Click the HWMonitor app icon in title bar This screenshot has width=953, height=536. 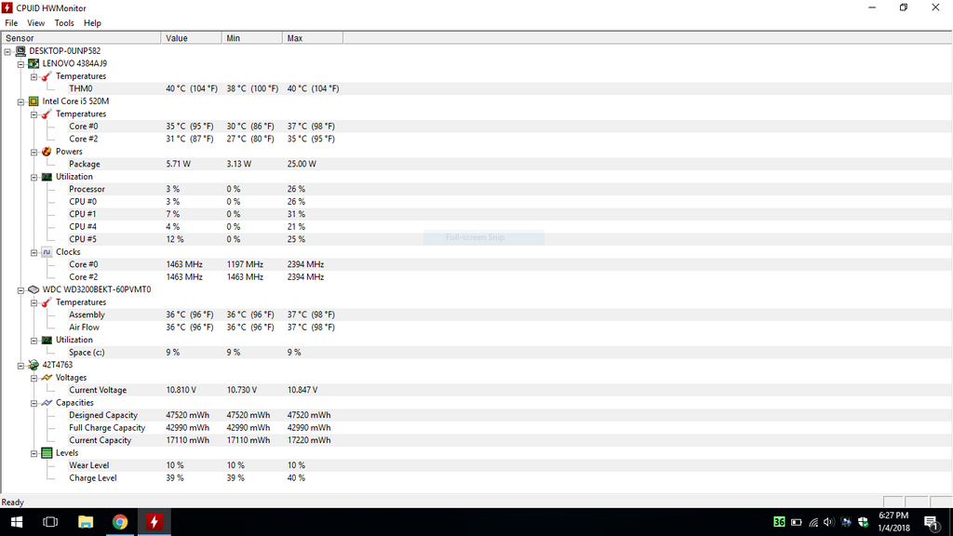[x=7, y=7]
